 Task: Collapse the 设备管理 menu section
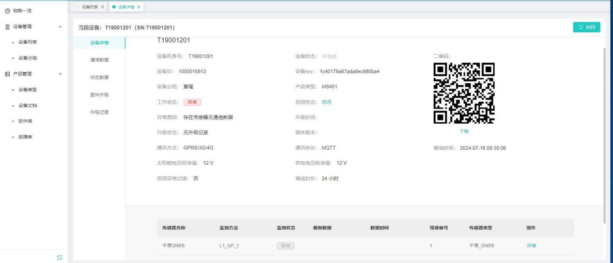pos(60,27)
